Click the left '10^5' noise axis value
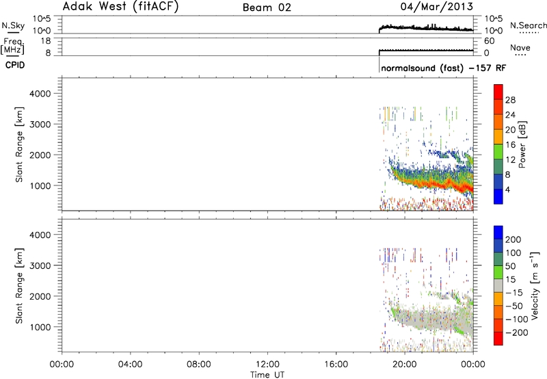The width and height of the screenshot is (547, 379). click(42, 19)
